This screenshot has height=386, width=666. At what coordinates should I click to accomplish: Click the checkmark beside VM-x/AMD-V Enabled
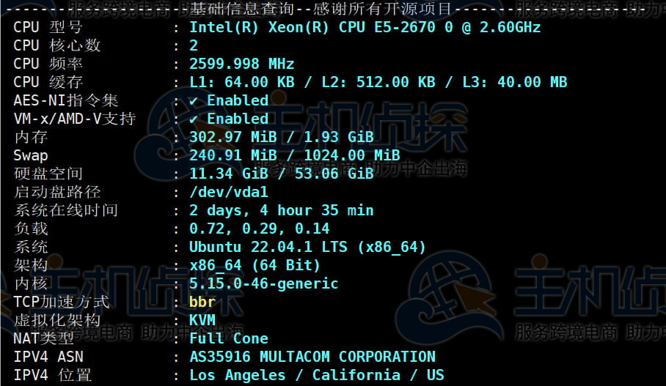193,119
